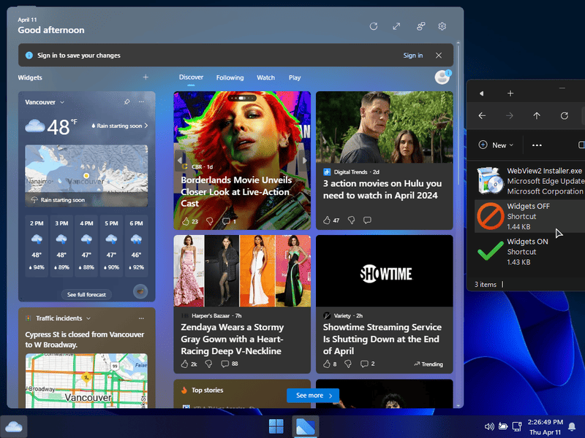Open more options on the weather widget
585x438 pixels.
click(141, 101)
